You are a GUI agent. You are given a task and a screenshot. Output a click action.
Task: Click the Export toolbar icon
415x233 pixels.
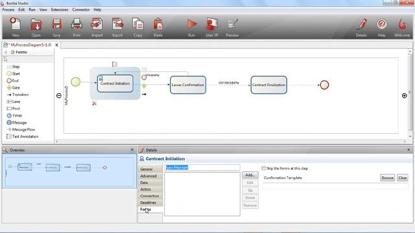click(x=117, y=27)
